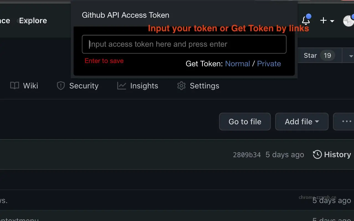Click the plus sign to create new
The width and height of the screenshot is (354, 221).
(323, 20)
